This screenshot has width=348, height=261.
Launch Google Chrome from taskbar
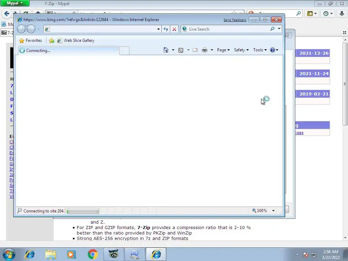coord(92,254)
